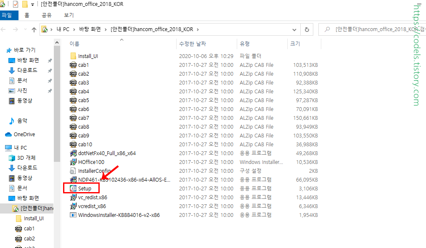The width and height of the screenshot is (426, 248).
Task: Select the HOffice100 installer package icon
Action: click(73, 162)
